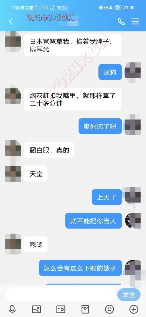Image resolution: width=146 pixels, height=317 pixels.
Task: Tap the alarm clock status bar icon
Action: click(101, 8)
